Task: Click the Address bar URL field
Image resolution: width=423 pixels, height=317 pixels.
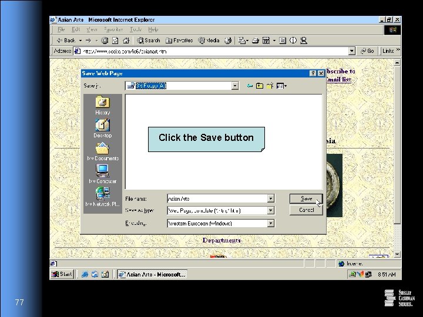Action: (211, 51)
